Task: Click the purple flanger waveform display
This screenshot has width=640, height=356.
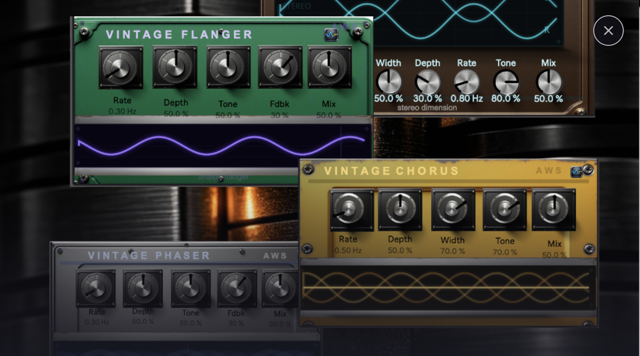Action: point(222,145)
